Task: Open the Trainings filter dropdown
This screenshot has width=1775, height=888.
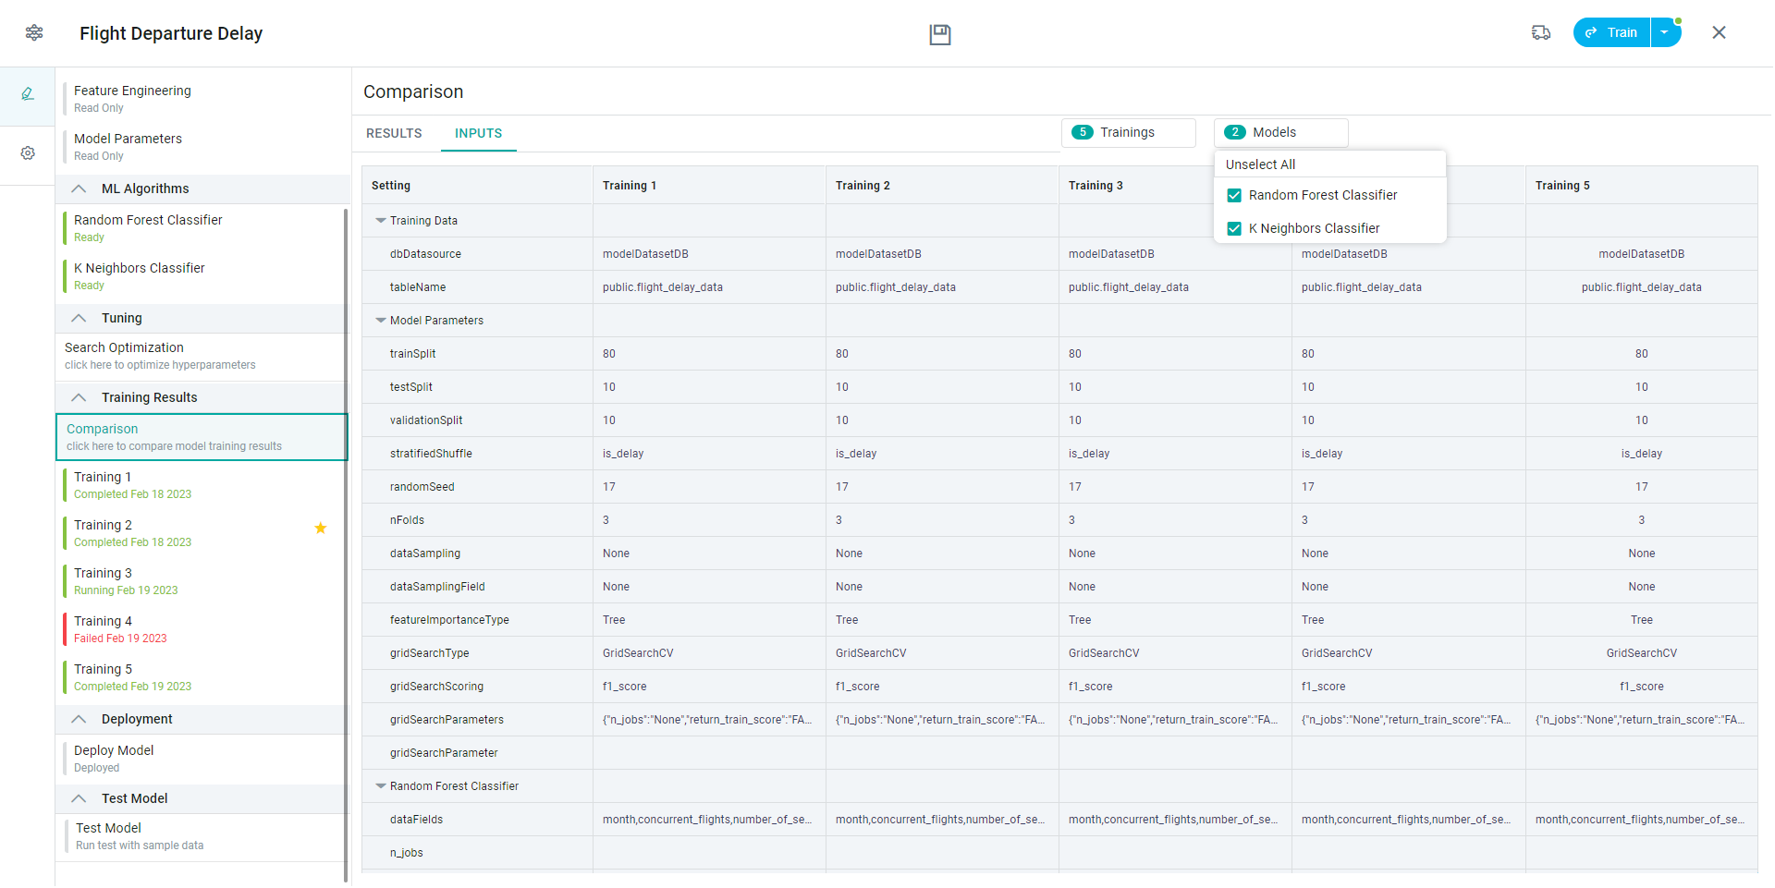Action: (x=1128, y=132)
